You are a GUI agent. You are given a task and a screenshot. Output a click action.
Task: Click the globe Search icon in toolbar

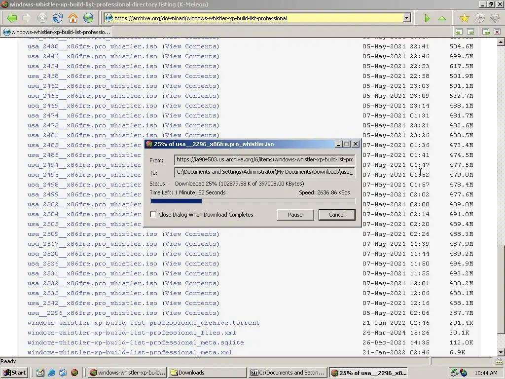pyautogui.click(x=88, y=18)
